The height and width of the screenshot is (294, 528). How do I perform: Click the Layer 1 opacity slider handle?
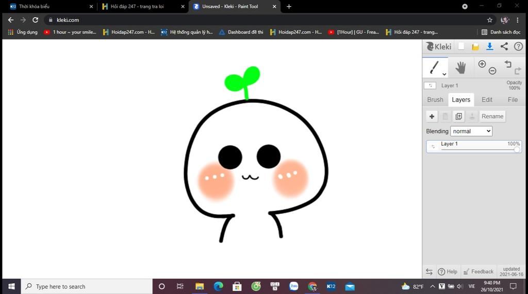click(x=517, y=149)
